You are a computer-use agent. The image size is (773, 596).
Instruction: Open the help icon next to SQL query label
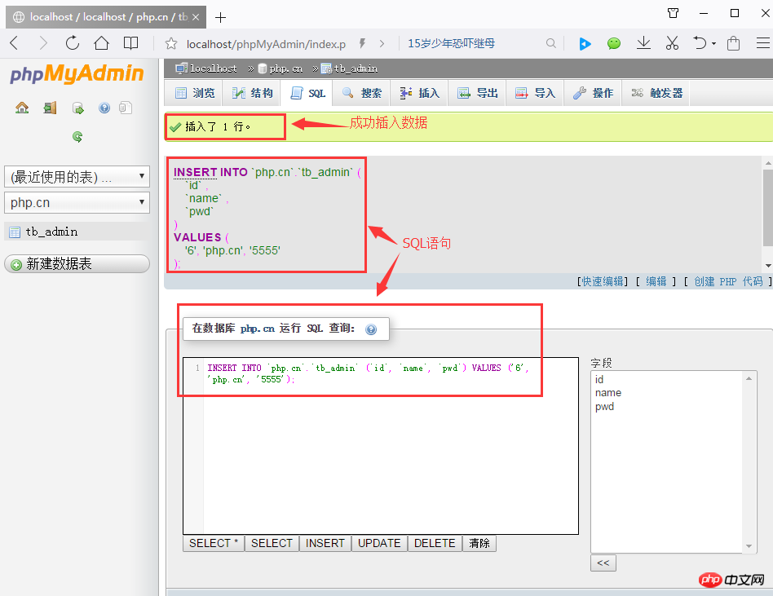pyautogui.click(x=371, y=329)
